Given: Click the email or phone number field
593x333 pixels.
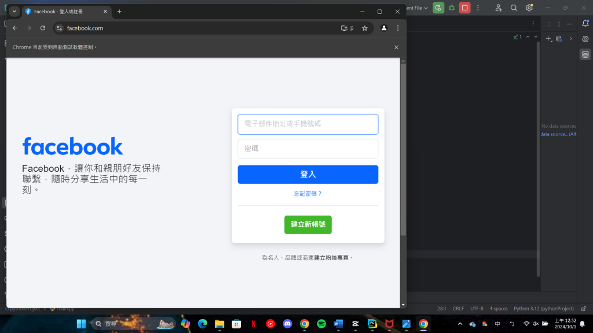Looking at the screenshot, I should [308, 124].
